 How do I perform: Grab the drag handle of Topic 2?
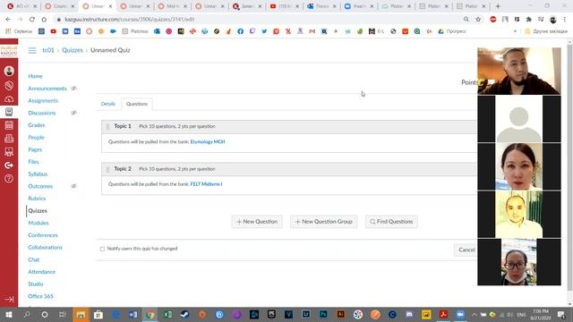[107, 169]
